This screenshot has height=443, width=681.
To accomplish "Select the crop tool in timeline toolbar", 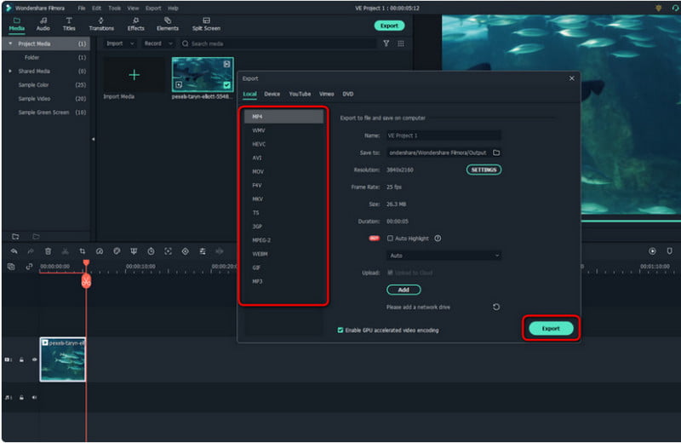I will point(83,251).
